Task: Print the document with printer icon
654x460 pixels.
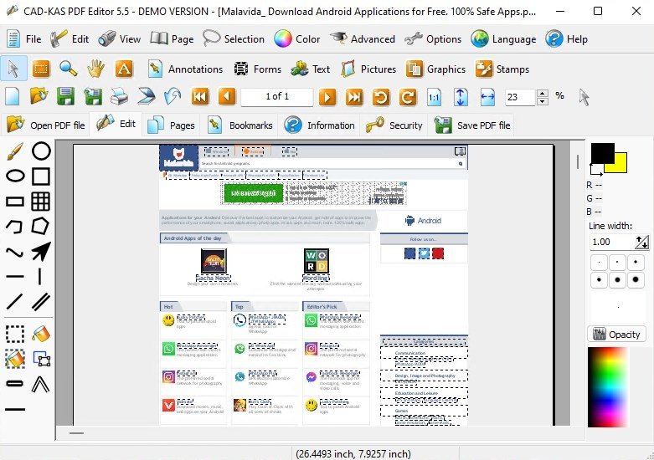Action: [119, 97]
